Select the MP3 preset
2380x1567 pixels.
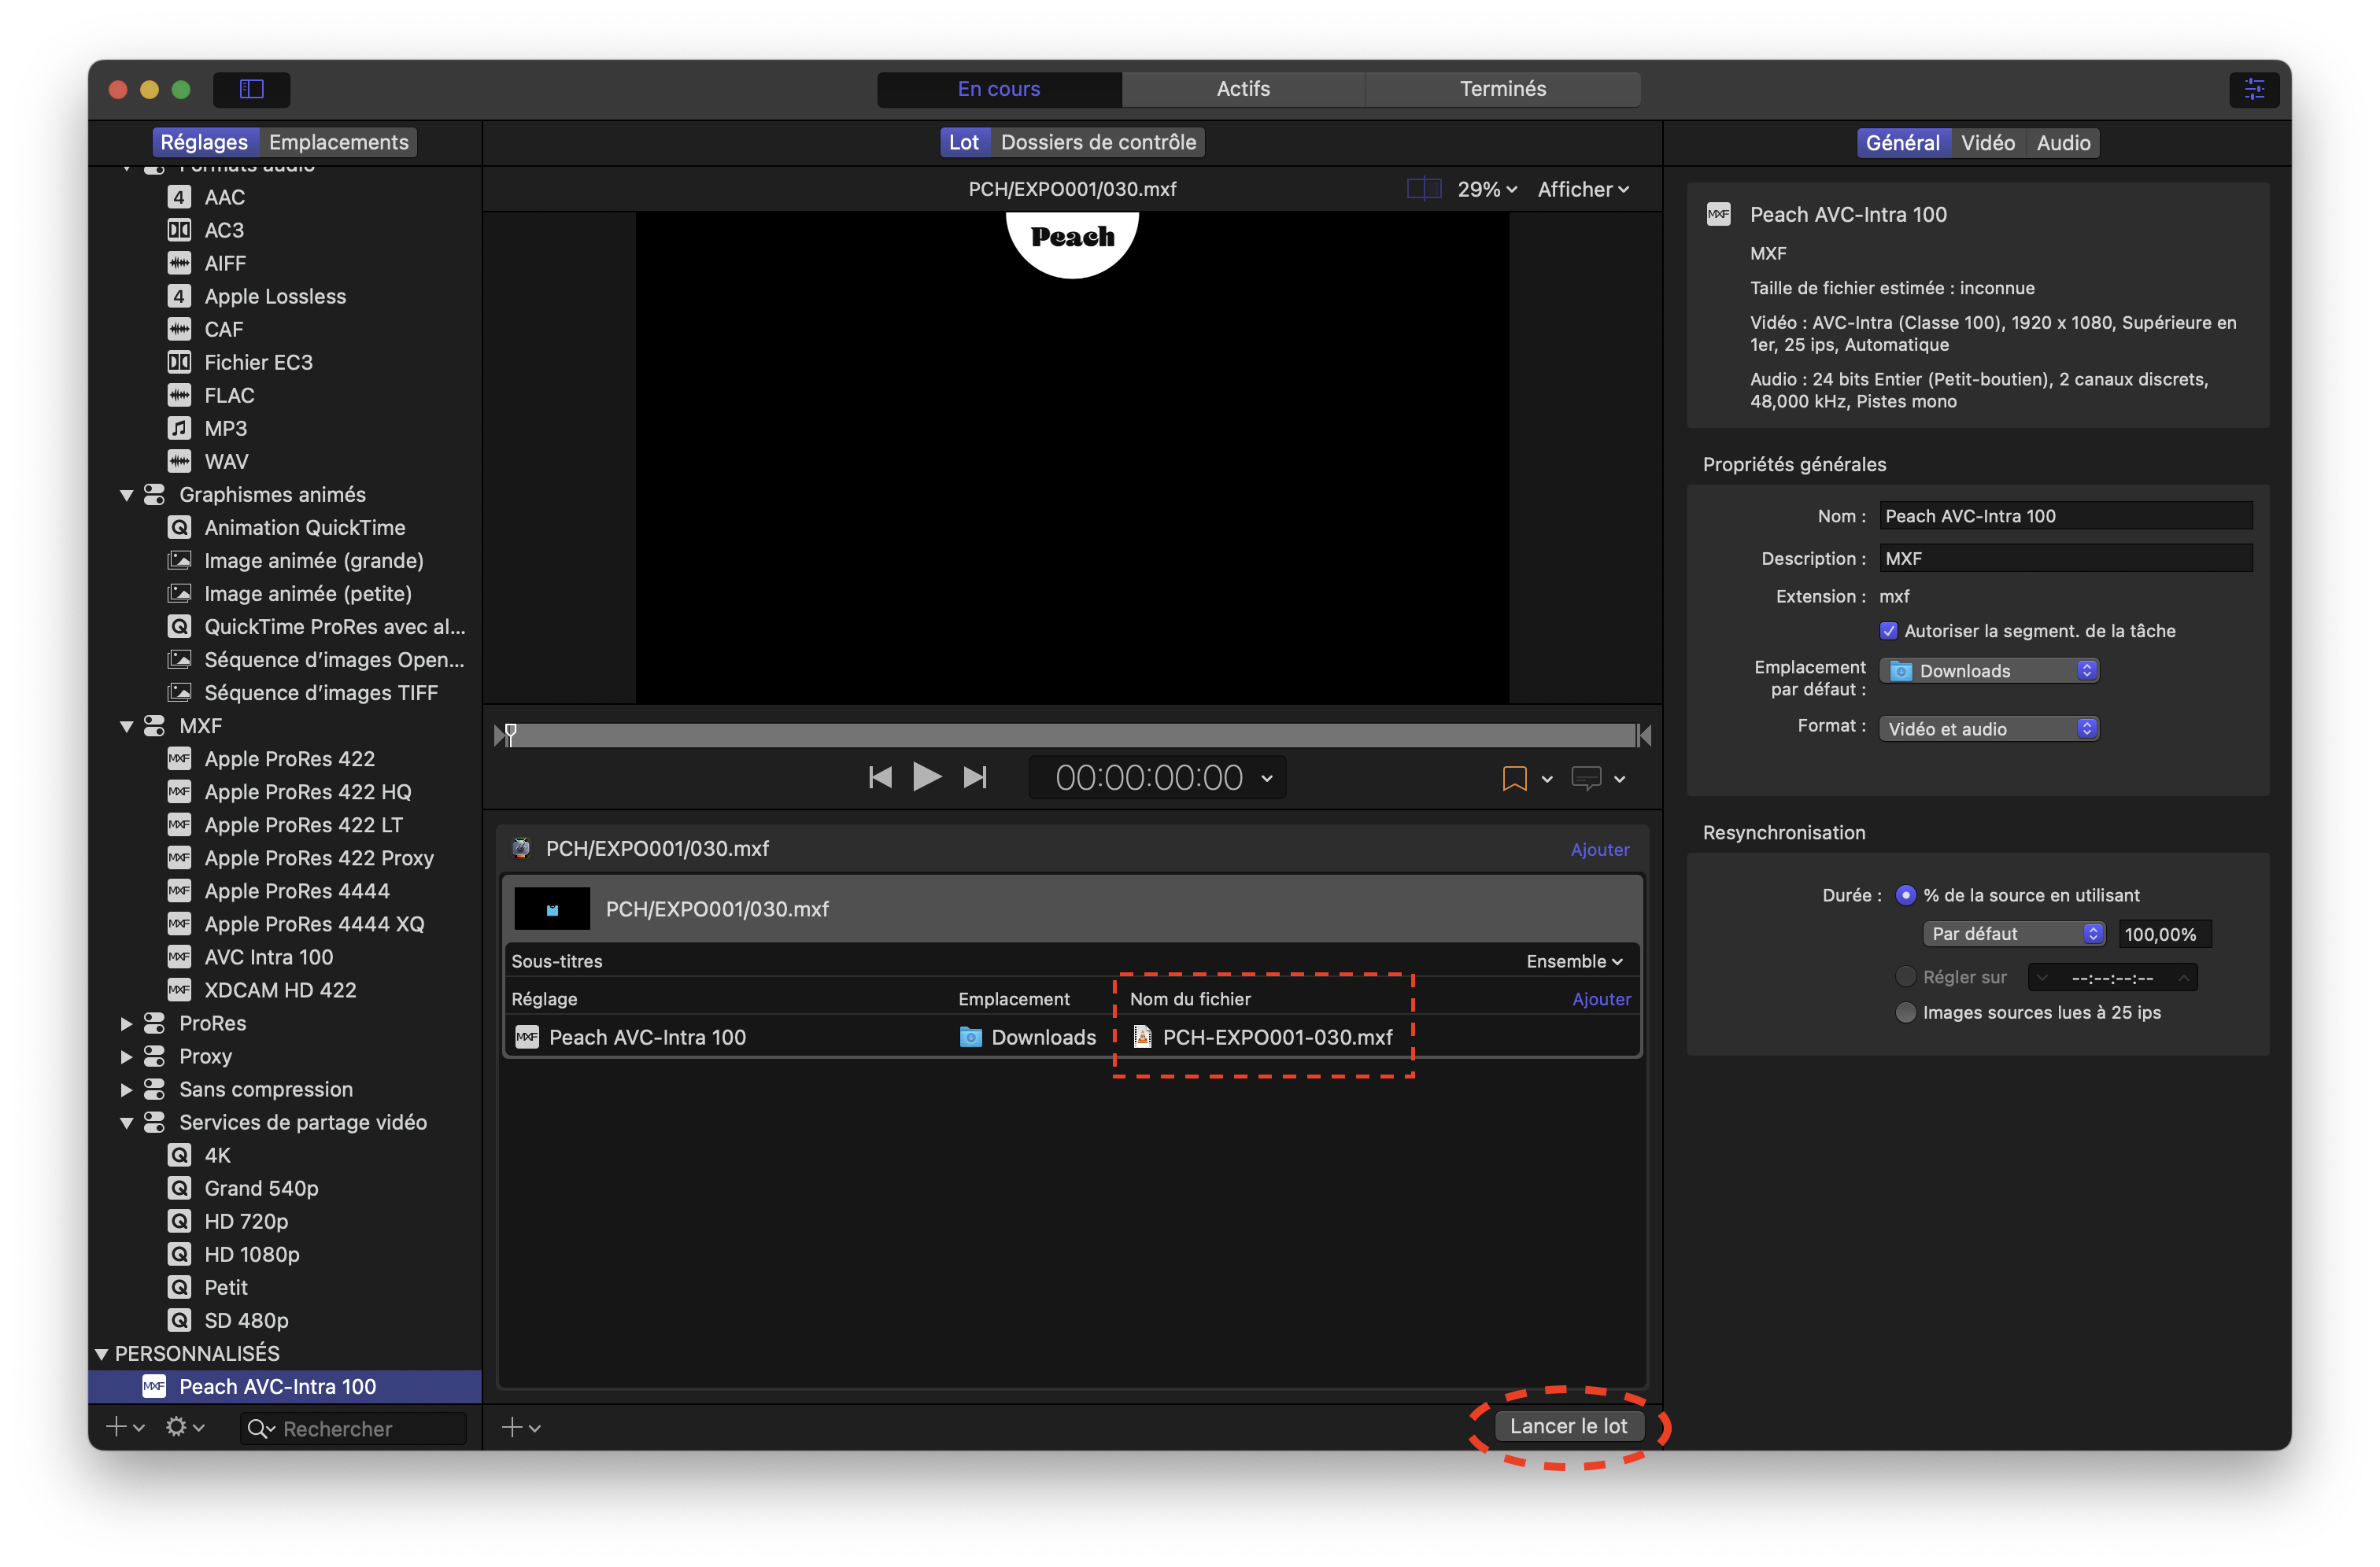(x=225, y=428)
